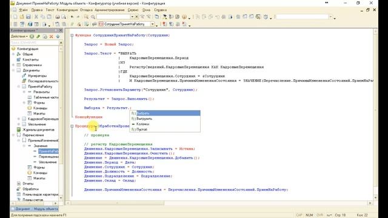Viewport: 388px width, 218px height.
Task: Cut selection with the scissors icon
Action: [x=36, y=17]
